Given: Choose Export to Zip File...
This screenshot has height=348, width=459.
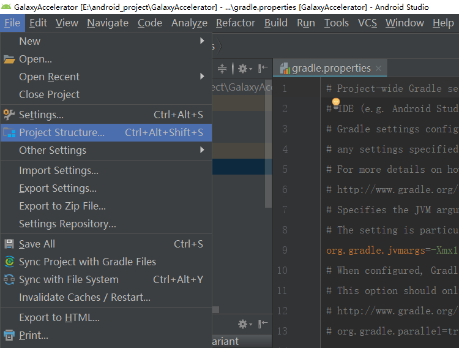Looking at the screenshot, I should click(106, 206).
